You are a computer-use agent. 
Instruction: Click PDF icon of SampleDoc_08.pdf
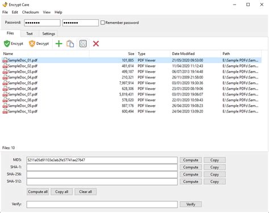[x=5, y=100]
